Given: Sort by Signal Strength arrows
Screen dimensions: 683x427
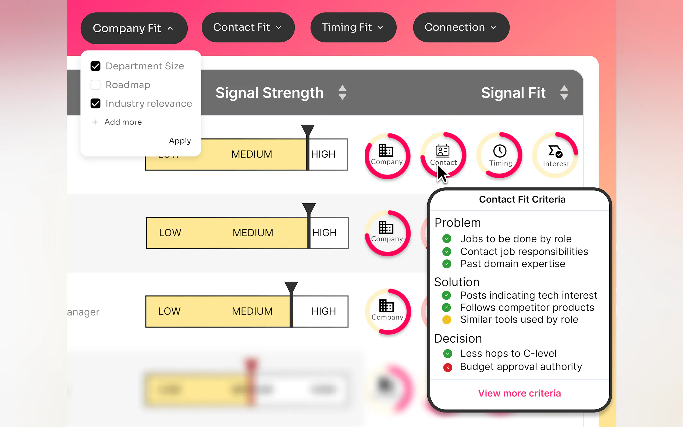Looking at the screenshot, I should [x=342, y=92].
